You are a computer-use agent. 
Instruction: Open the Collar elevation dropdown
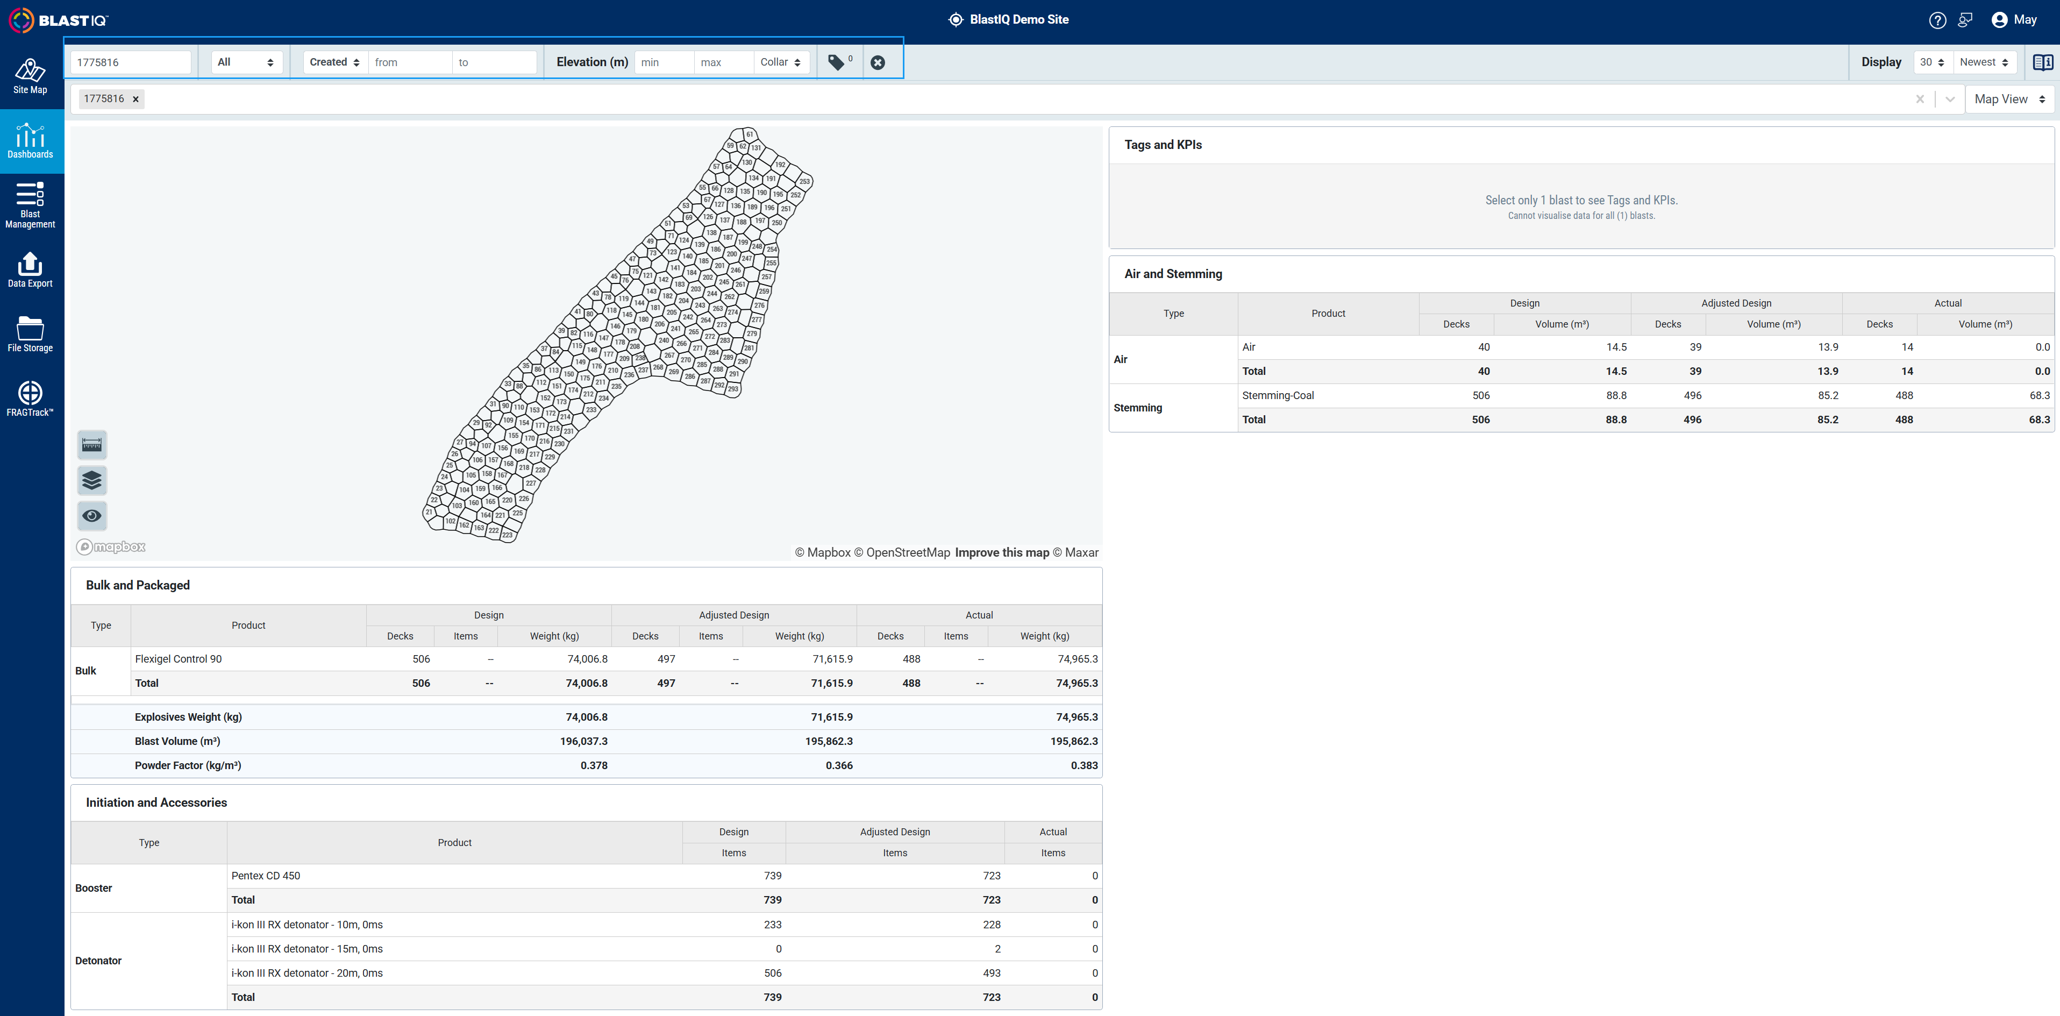click(780, 62)
